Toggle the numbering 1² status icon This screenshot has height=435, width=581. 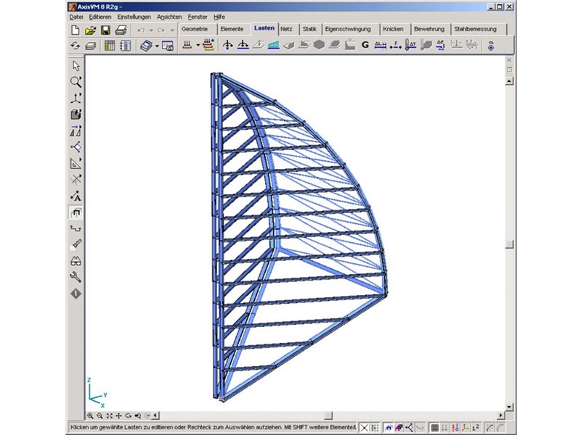(476, 428)
